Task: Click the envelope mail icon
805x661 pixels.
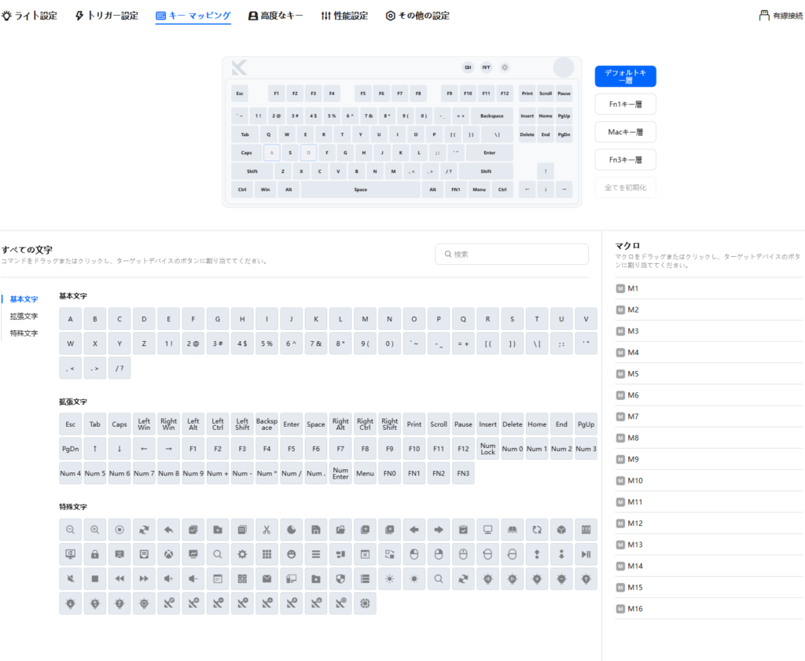Action: coord(266,579)
